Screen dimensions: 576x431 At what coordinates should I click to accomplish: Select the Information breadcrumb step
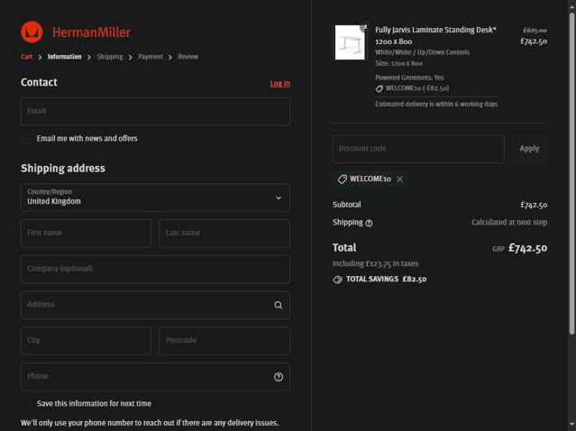[64, 57]
